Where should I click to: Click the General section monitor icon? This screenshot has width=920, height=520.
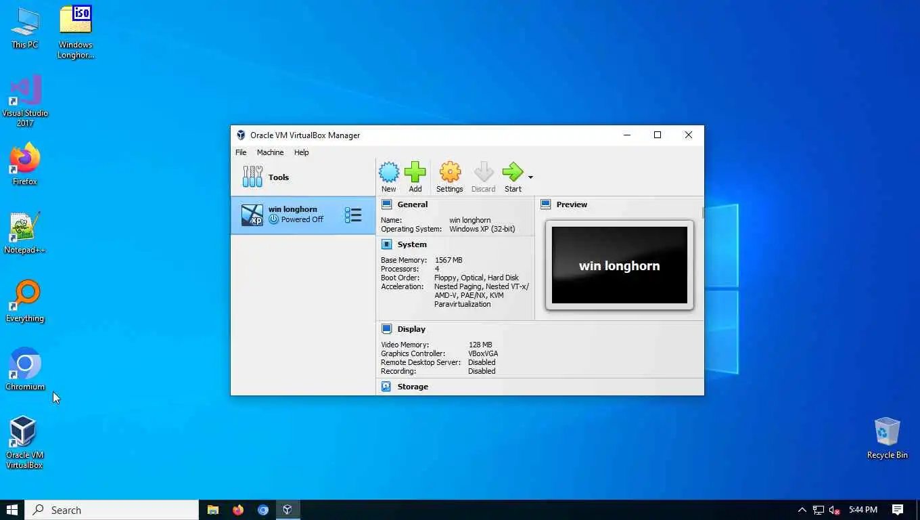(x=386, y=204)
